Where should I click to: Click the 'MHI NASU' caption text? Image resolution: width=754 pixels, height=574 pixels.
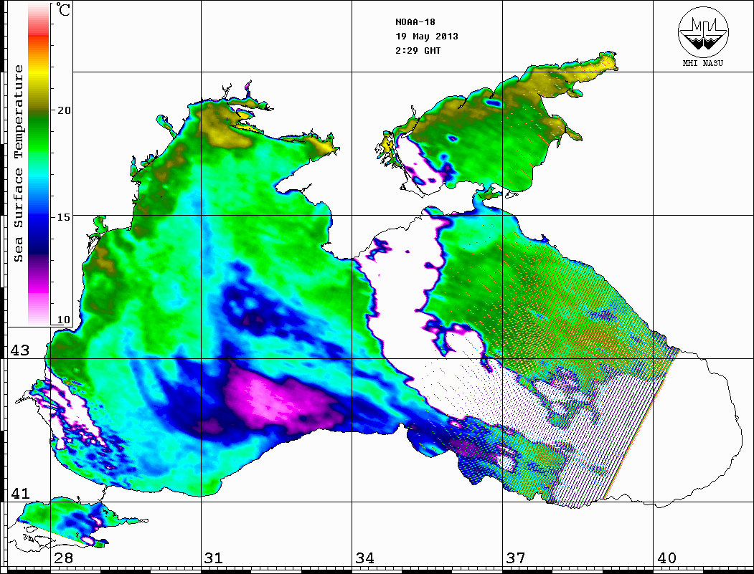coord(703,63)
